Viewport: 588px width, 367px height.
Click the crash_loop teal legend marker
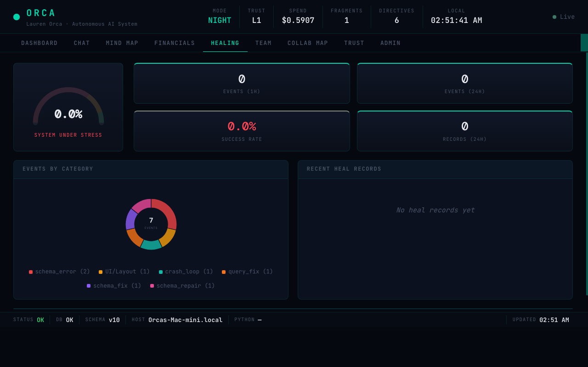[x=161, y=272]
